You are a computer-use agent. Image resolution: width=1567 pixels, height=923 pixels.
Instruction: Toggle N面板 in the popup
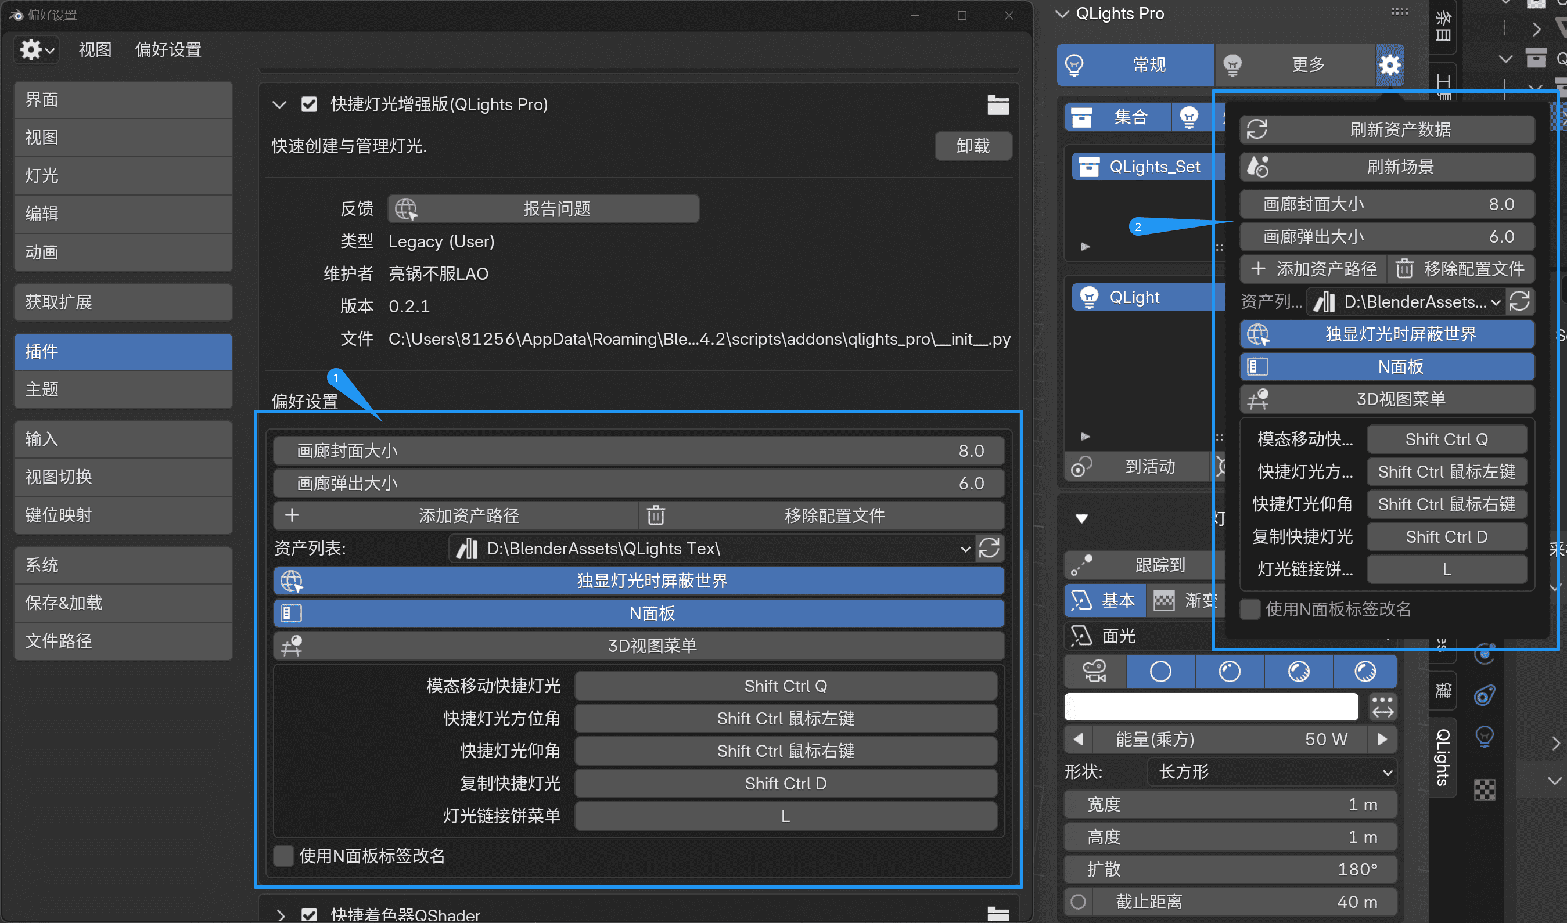pyautogui.click(x=1387, y=367)
